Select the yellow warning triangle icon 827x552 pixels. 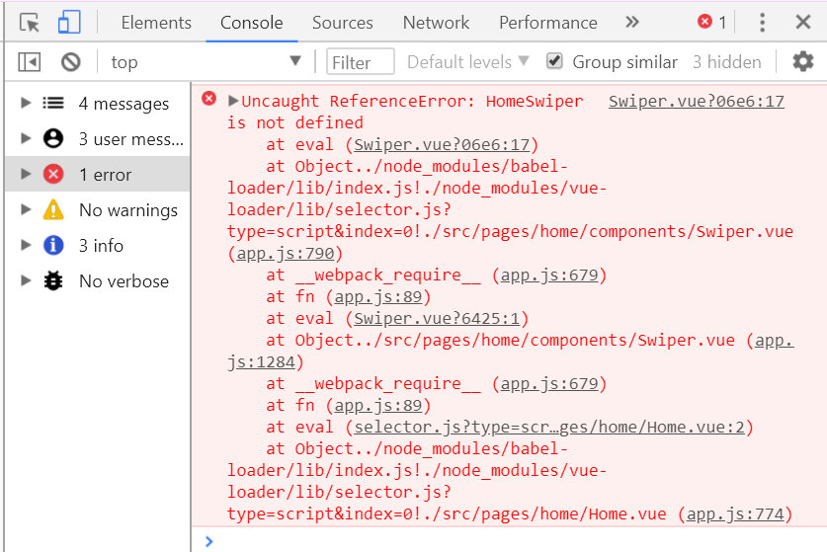(53, 209)
